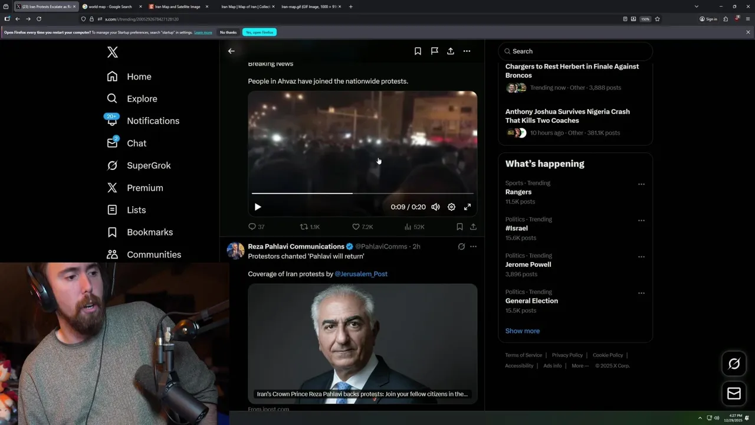Go back with the arrow above the timeline

tap(231, 51)
